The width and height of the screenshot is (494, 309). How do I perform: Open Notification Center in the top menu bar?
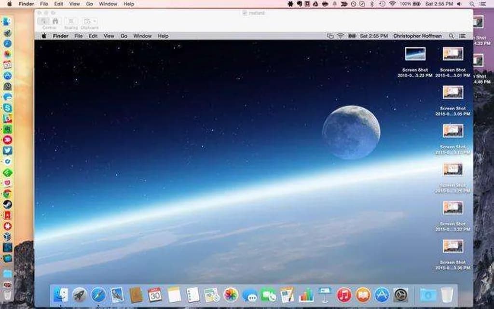pos(482,4)
